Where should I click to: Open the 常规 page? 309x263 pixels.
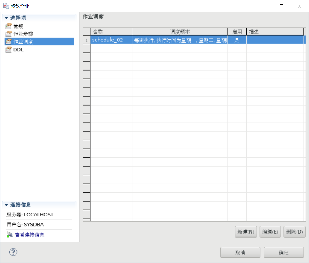pyautogui.click(x=18, y=26)
